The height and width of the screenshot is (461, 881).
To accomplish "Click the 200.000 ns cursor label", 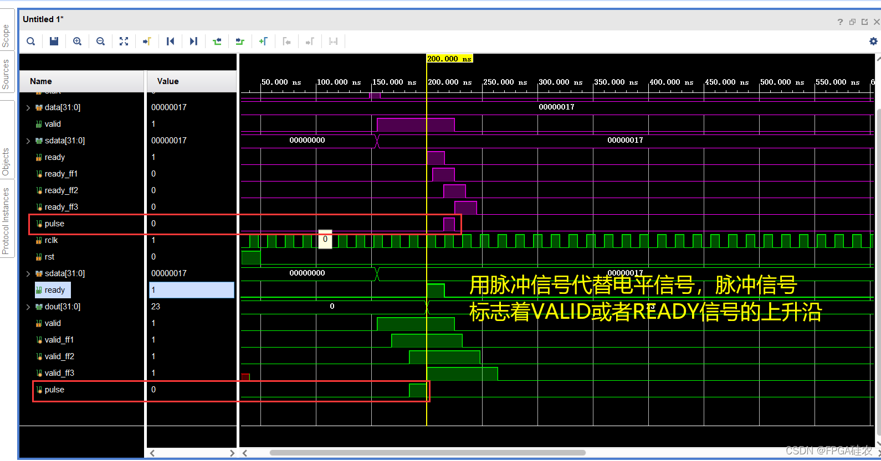I will click(449, 59).
